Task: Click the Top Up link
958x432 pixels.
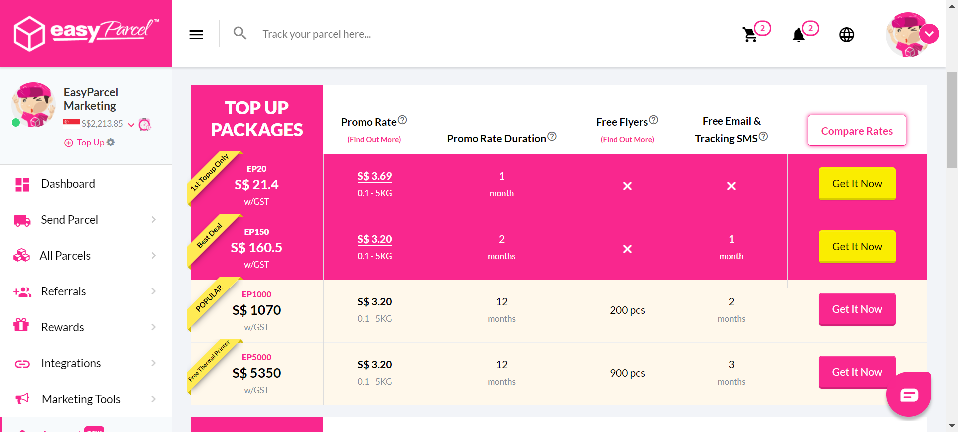Action: point(91,143)
